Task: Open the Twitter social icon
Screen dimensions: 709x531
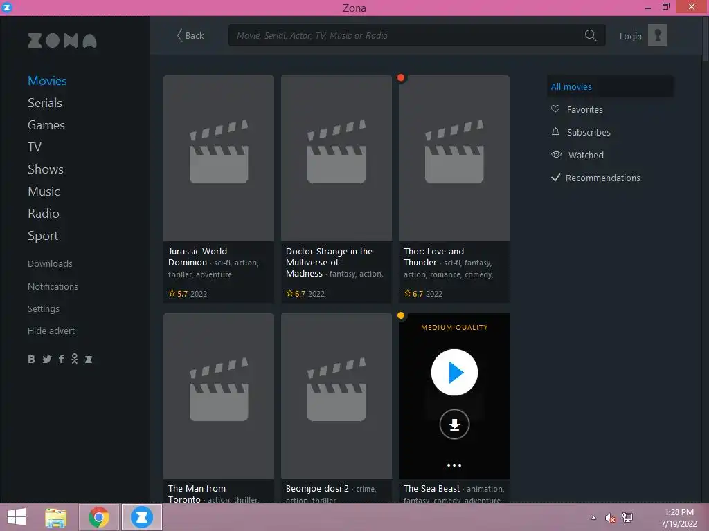Action: pos(46,359)
